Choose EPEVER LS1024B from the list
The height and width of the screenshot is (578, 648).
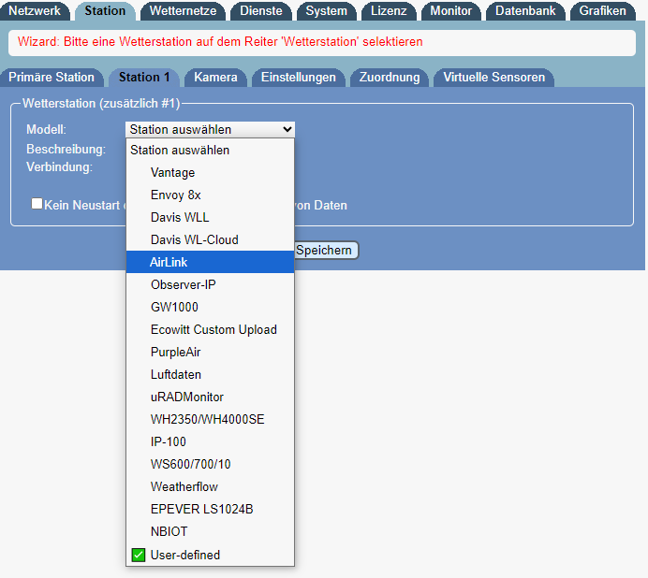[x=201, y=510]
